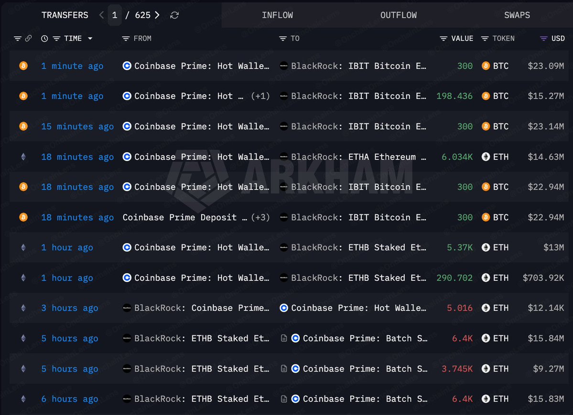573x415 pixels.
Task: Click the Bitcoin chain icon on $23.09M row
Action: point(23,66)
